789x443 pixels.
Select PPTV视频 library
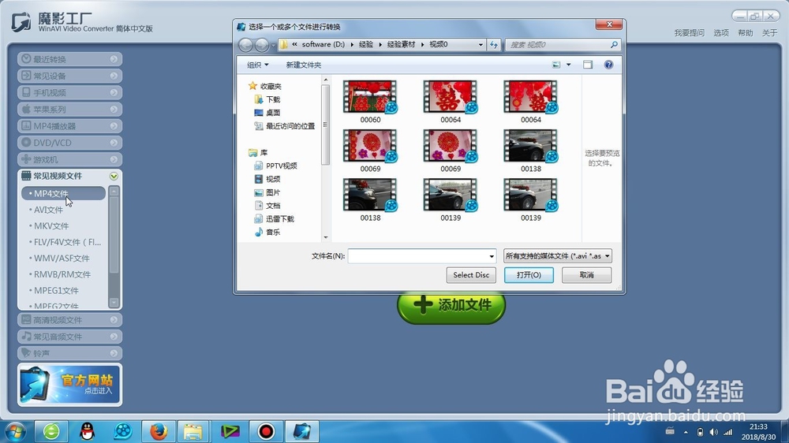click(275, 166)
